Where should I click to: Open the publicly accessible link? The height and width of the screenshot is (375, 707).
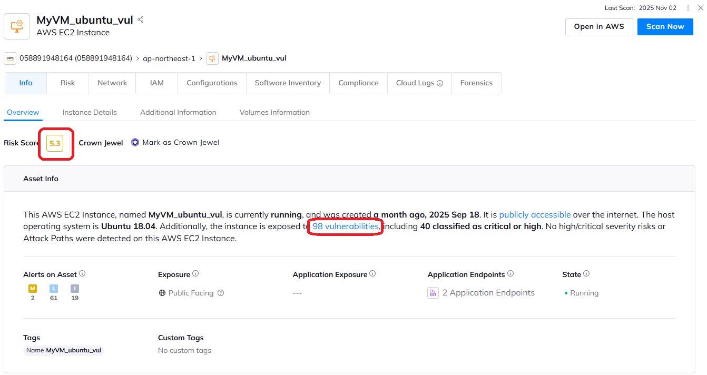pos(535,215)
